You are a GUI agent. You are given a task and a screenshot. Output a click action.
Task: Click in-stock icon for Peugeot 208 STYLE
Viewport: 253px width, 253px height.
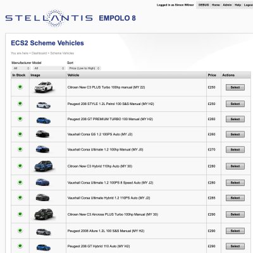pos(20,104)
